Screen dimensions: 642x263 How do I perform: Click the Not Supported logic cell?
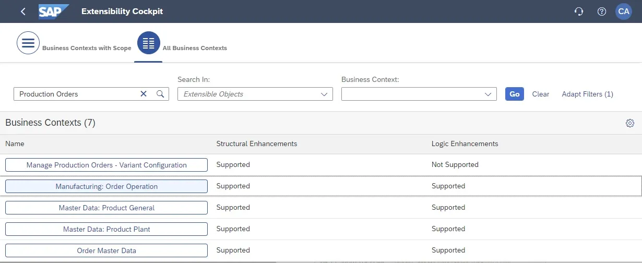pos(455,164)
